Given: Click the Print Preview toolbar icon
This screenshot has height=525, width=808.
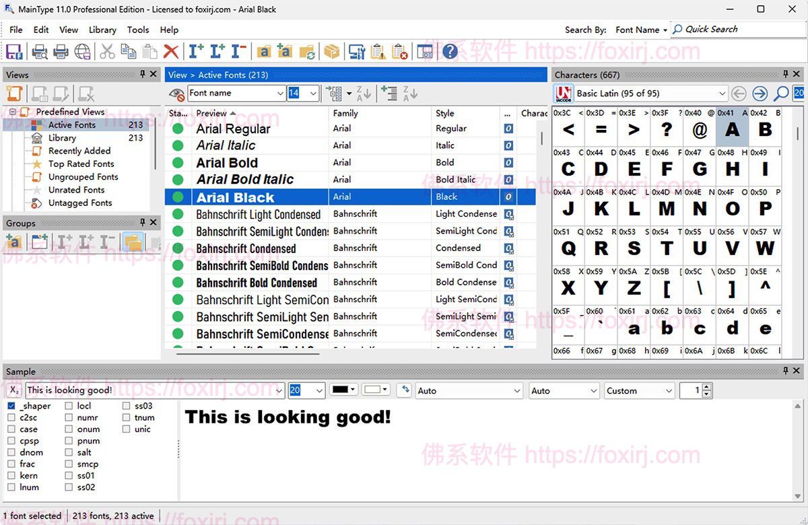Looking at the screenshot, I should pyautogui.click(x=40, y=52).
